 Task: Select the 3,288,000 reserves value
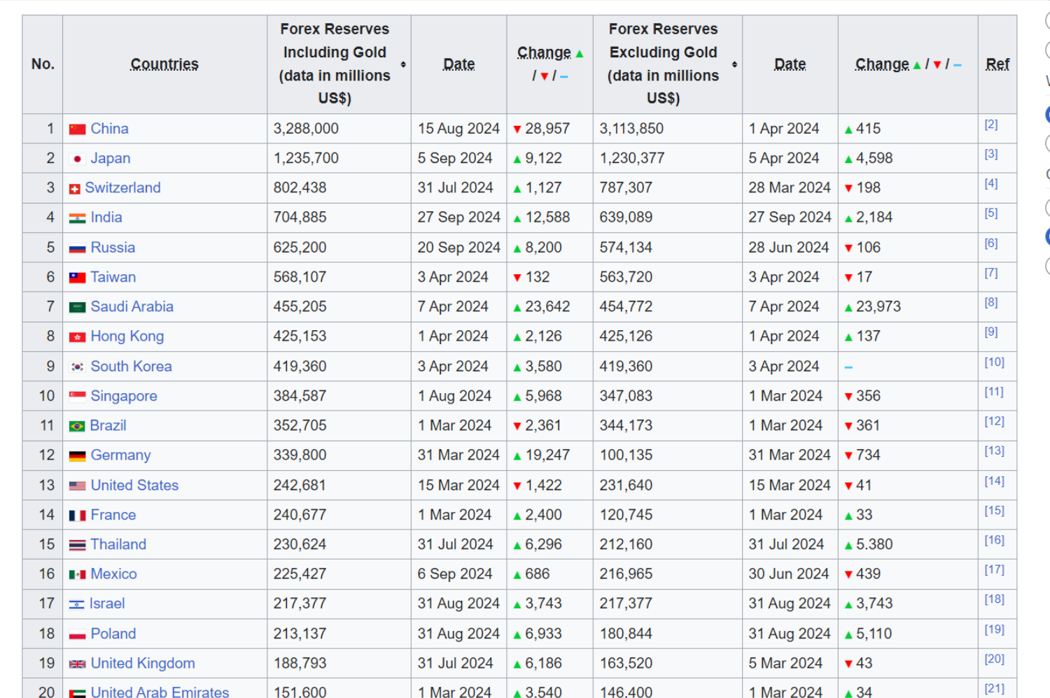click(x=306, y=129)
